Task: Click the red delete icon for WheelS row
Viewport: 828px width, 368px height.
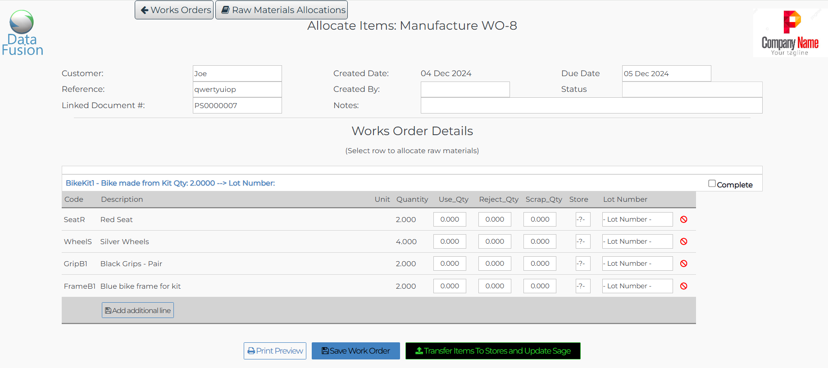Action: pyautogui.click(x=683, y=241)
